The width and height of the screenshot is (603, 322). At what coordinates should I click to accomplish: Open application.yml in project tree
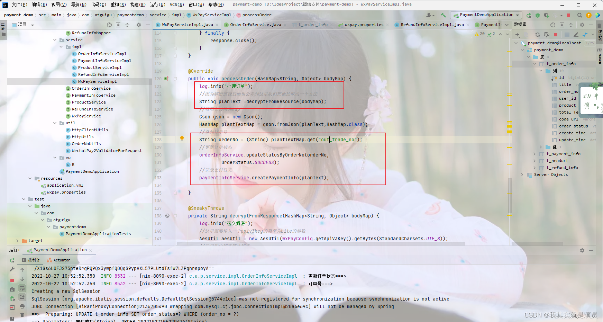(65, 185)
